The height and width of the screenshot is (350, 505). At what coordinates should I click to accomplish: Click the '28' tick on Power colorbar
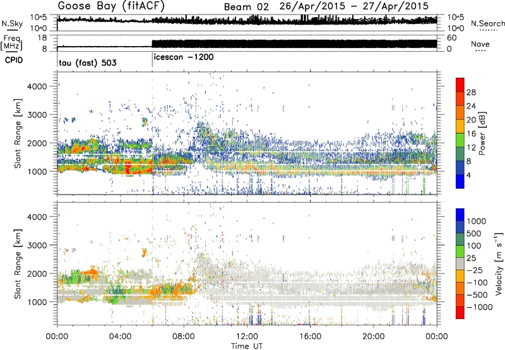[x=471, y=92]
